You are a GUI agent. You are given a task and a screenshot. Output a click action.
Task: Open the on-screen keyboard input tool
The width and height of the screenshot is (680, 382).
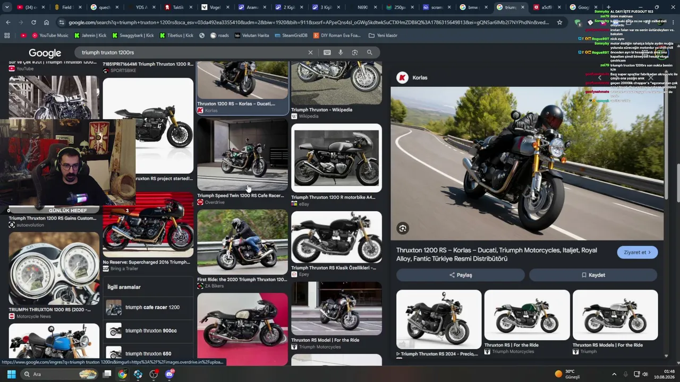point(327,53)
